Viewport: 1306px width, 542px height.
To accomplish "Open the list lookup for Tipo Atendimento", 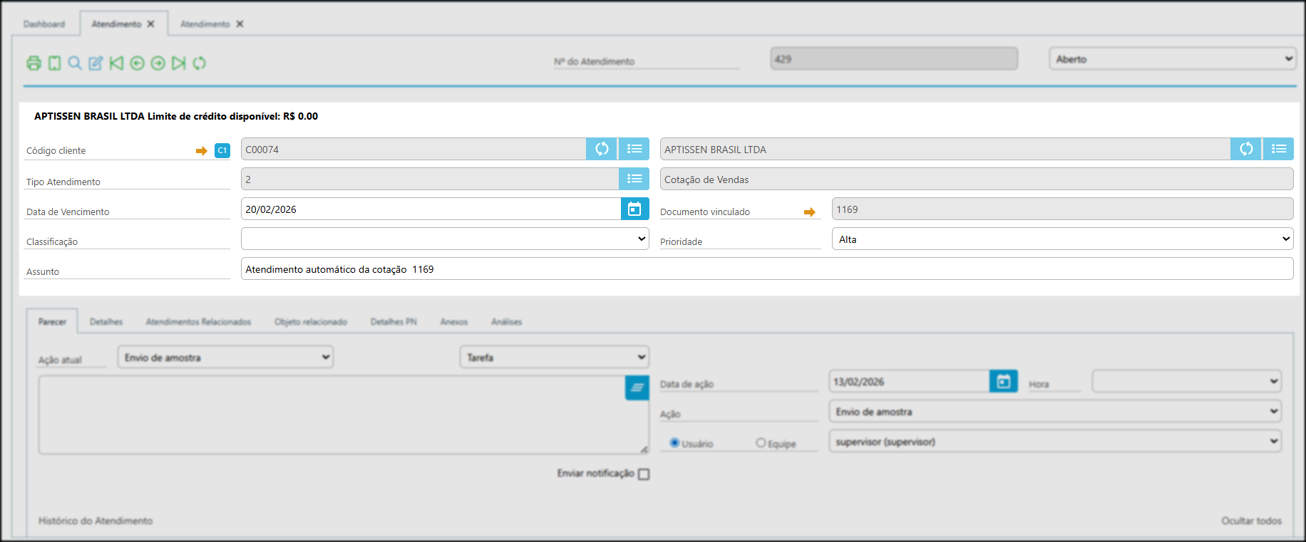I will [x=634, y=179].
